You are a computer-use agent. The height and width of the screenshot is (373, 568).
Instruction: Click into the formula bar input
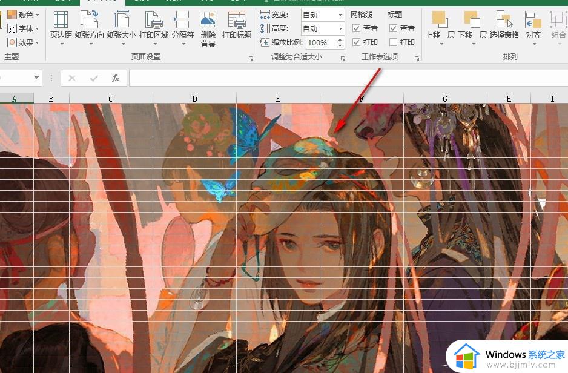348,78
